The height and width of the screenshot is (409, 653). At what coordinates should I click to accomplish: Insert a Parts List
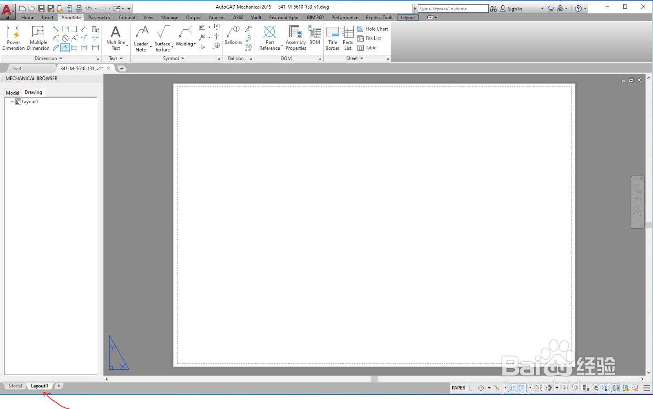click(348, 38)
